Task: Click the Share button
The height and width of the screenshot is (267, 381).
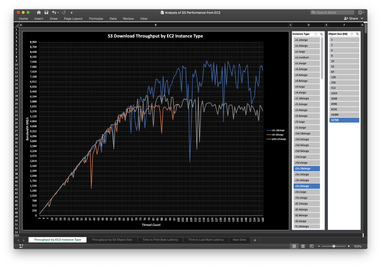Action: [x=351, y=19]
